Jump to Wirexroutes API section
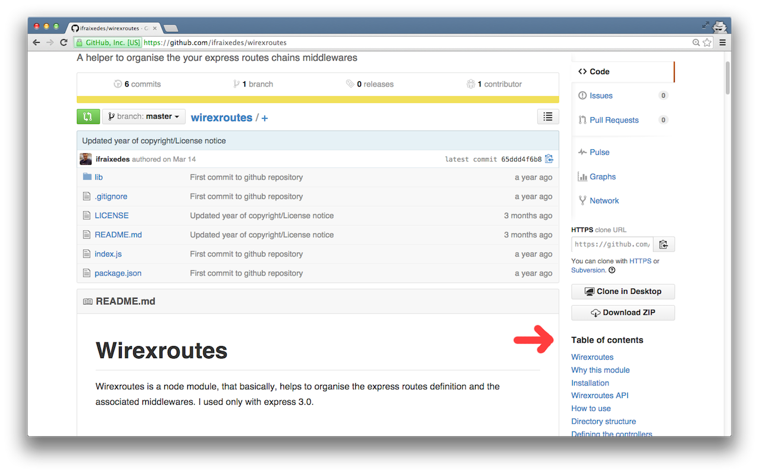This screenshot has height=474, width=759. point(599,396)
